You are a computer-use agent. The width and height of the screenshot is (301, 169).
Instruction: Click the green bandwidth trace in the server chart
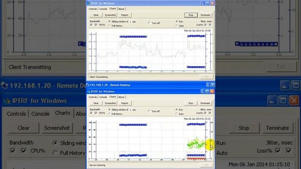196,144
